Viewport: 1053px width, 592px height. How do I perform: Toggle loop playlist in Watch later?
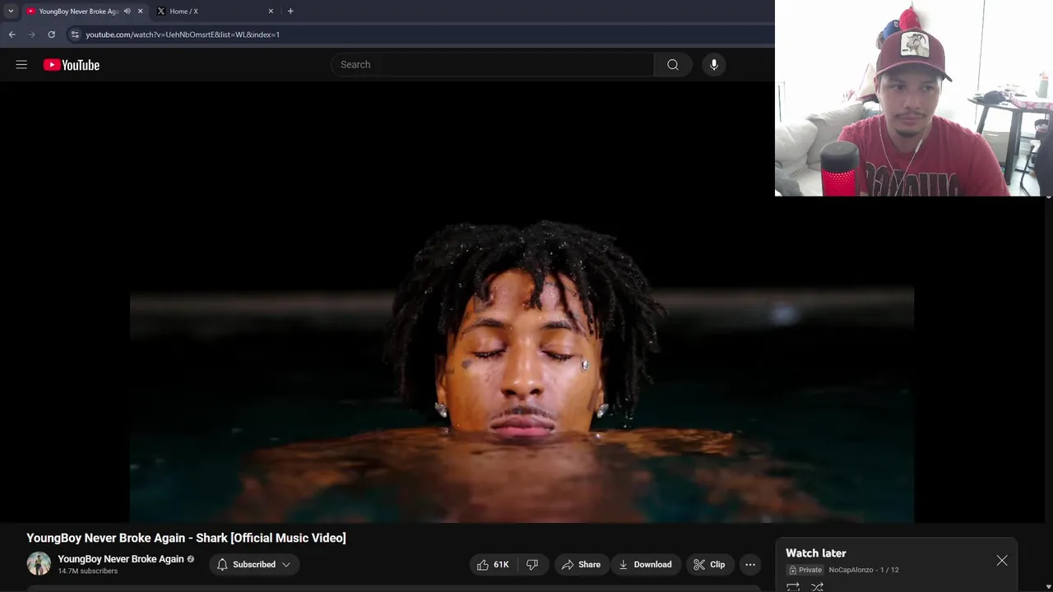pos(793,586)
